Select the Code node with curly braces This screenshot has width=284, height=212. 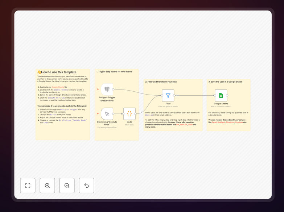click(129, 114)
